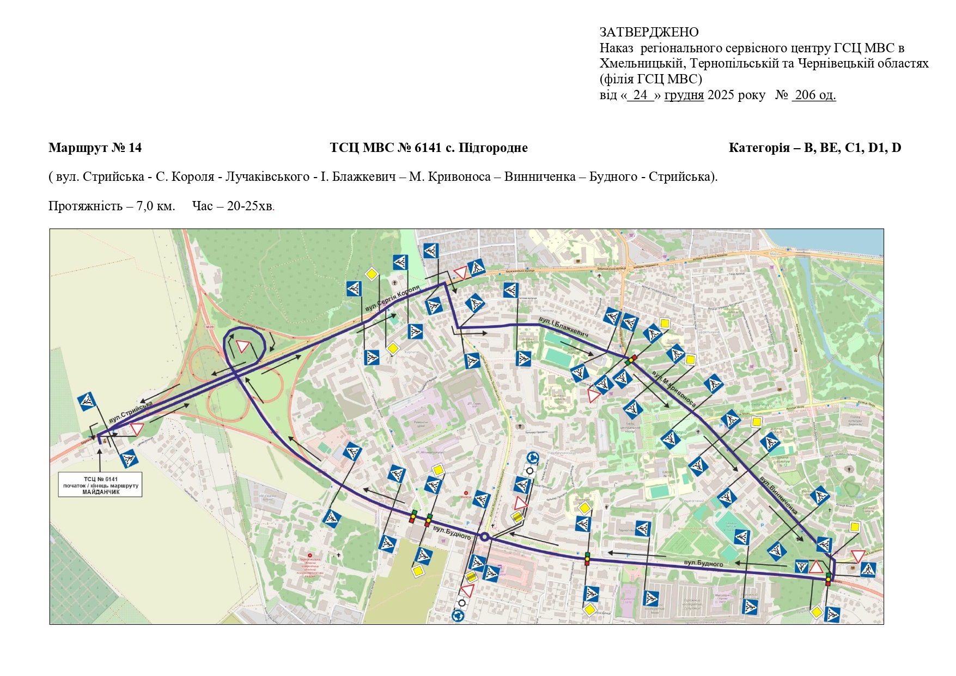
Task: Click the yield sign beside вул.Стрийська label
Action: (136, 429)
